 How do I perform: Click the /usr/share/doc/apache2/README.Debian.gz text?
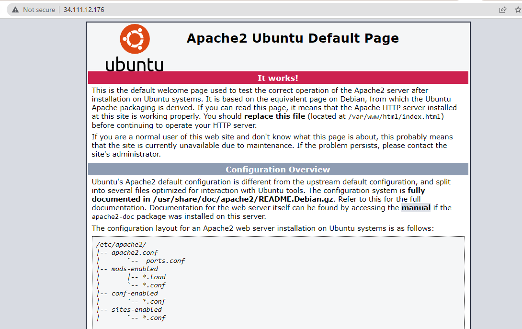[243, 199]
